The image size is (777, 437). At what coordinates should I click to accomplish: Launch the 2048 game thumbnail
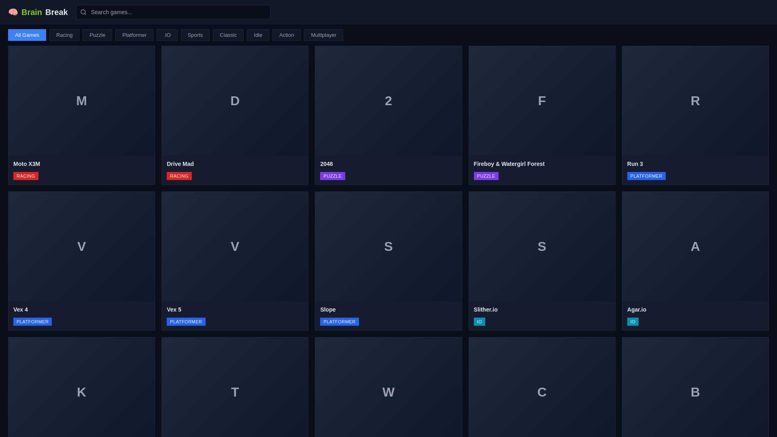(x=388, y=101)
